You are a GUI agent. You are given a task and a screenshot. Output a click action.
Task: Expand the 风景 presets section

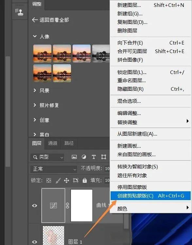pos(35,90)
